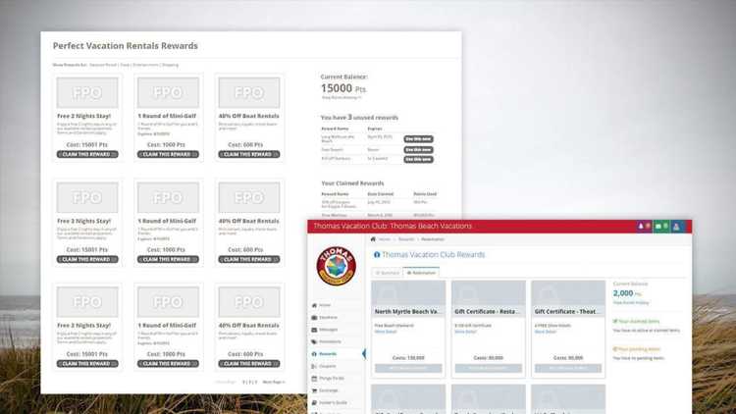Viewport: 736px width, 414px height.
Task: Open the Home sidebar item
Action: point(325,305)
